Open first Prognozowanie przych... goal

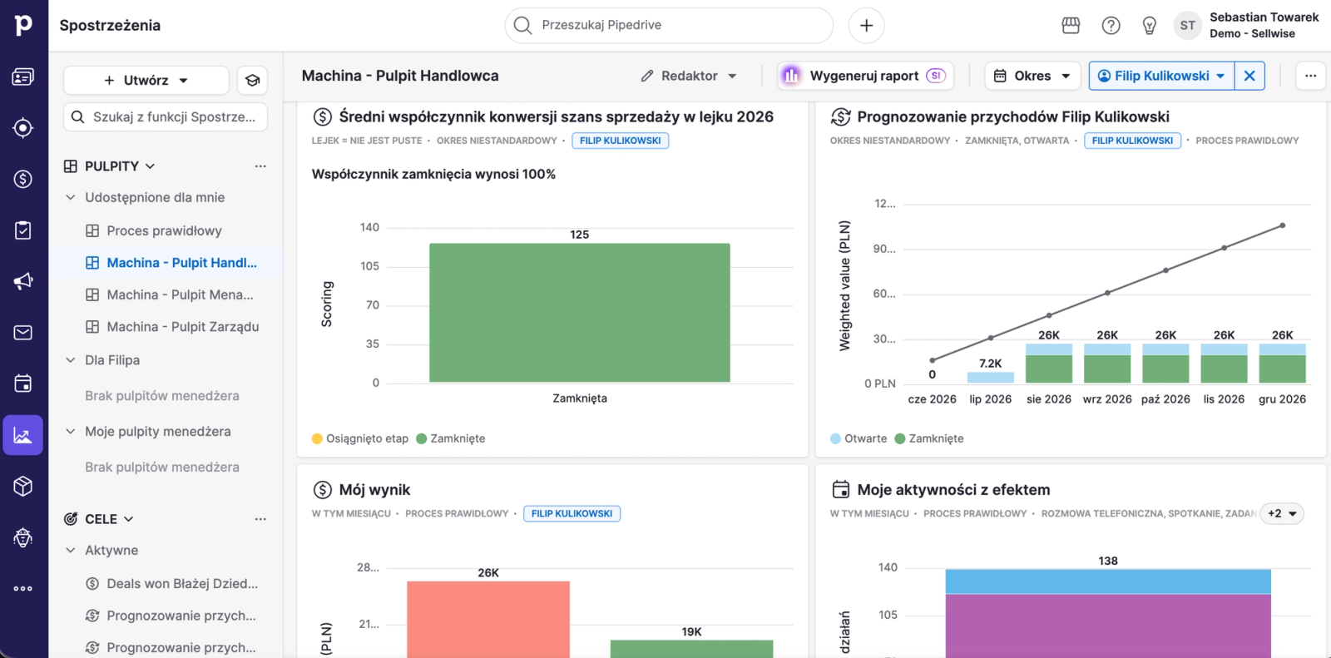point(171,616)
